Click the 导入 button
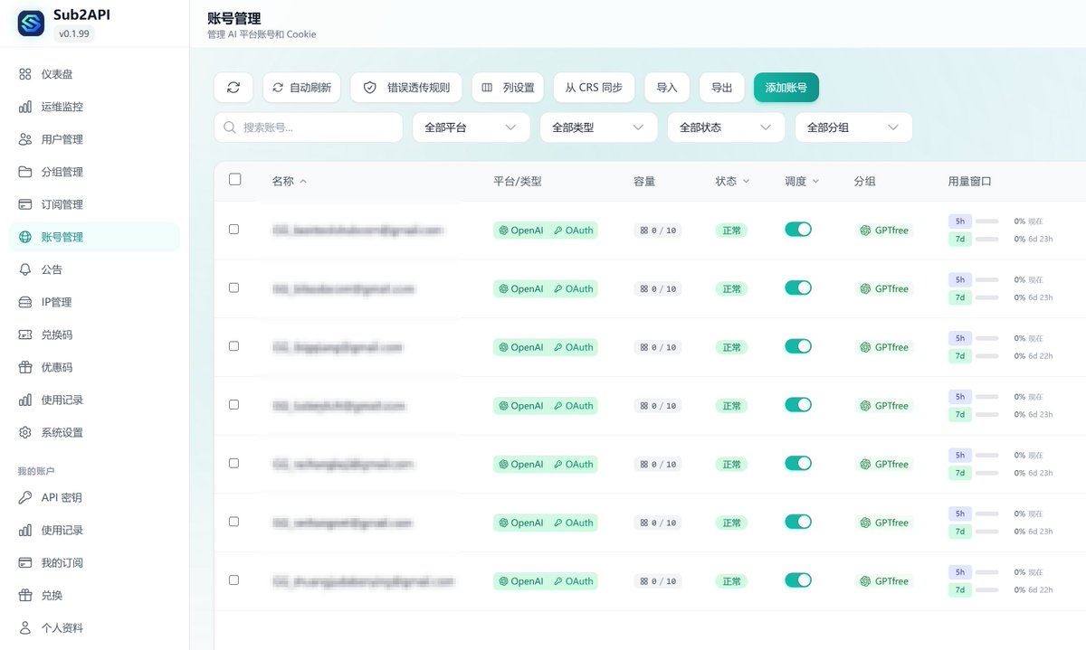 (667, 88)
